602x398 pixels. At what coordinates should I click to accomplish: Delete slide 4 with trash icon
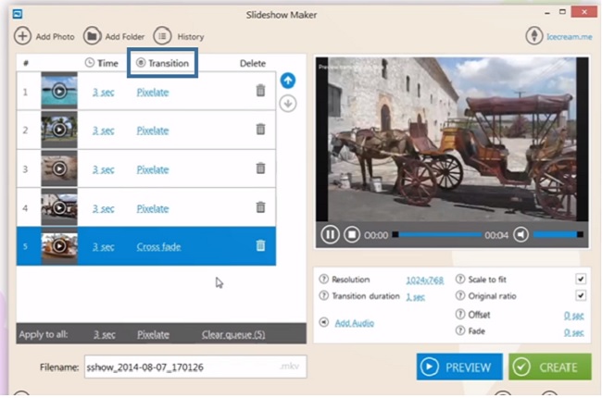(260, 207)
